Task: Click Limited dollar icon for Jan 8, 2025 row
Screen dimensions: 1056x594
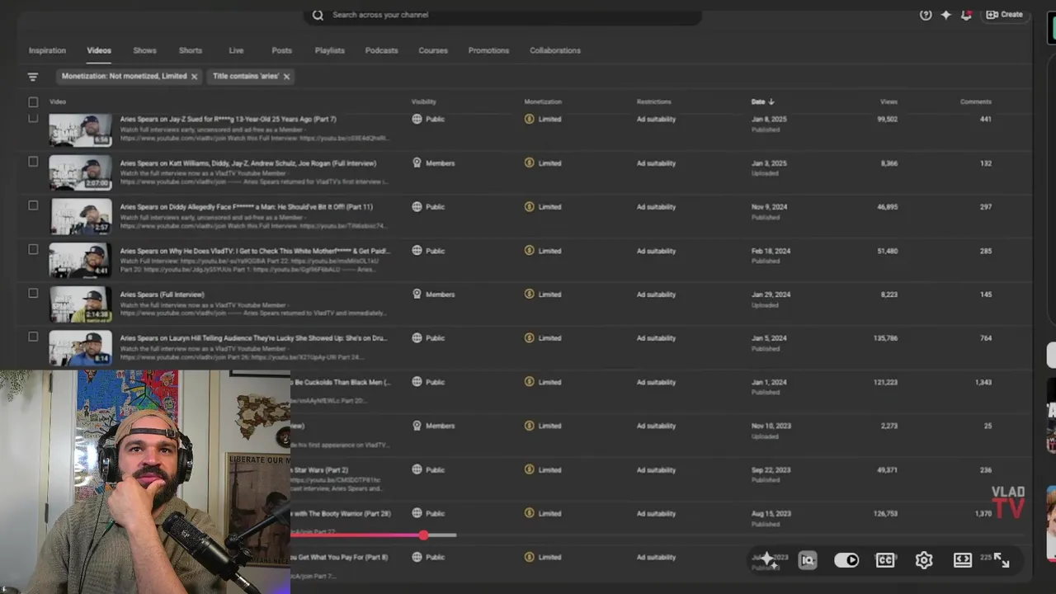Action: pyautogui.click(x=529, y=119)
